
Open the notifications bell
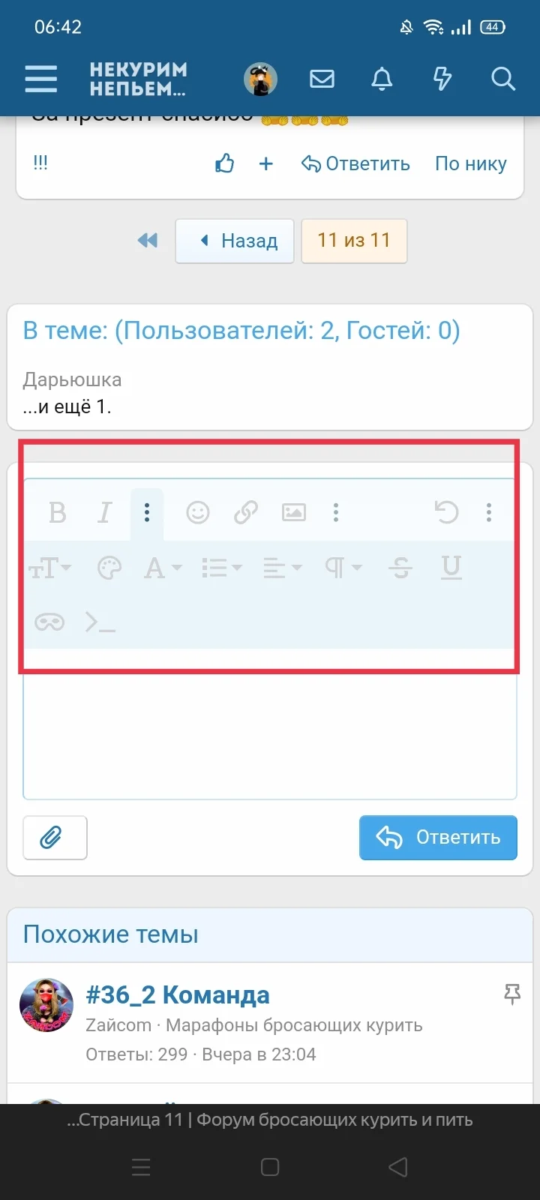point(382,79)
